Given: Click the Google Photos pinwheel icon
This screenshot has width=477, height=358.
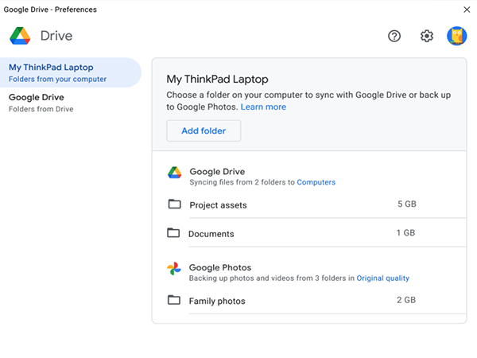Looking at the screenshot, I should (x=174, y=269).
